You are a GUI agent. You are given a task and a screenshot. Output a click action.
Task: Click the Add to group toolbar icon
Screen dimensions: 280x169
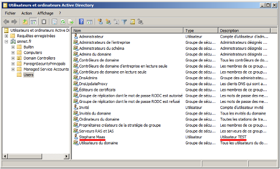tap(140, 21)
